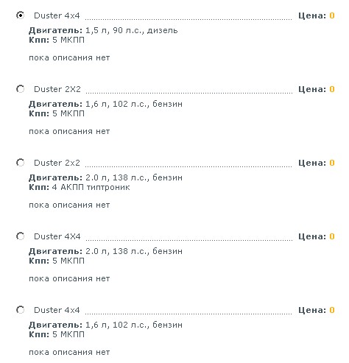The image size is (349, 363).
Task: Click the bottommost 'пока описания нет' text
Action: coord(69,353)
